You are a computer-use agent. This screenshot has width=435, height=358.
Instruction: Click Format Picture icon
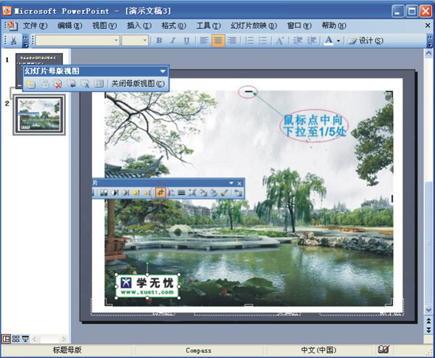(x=214, y=193)
